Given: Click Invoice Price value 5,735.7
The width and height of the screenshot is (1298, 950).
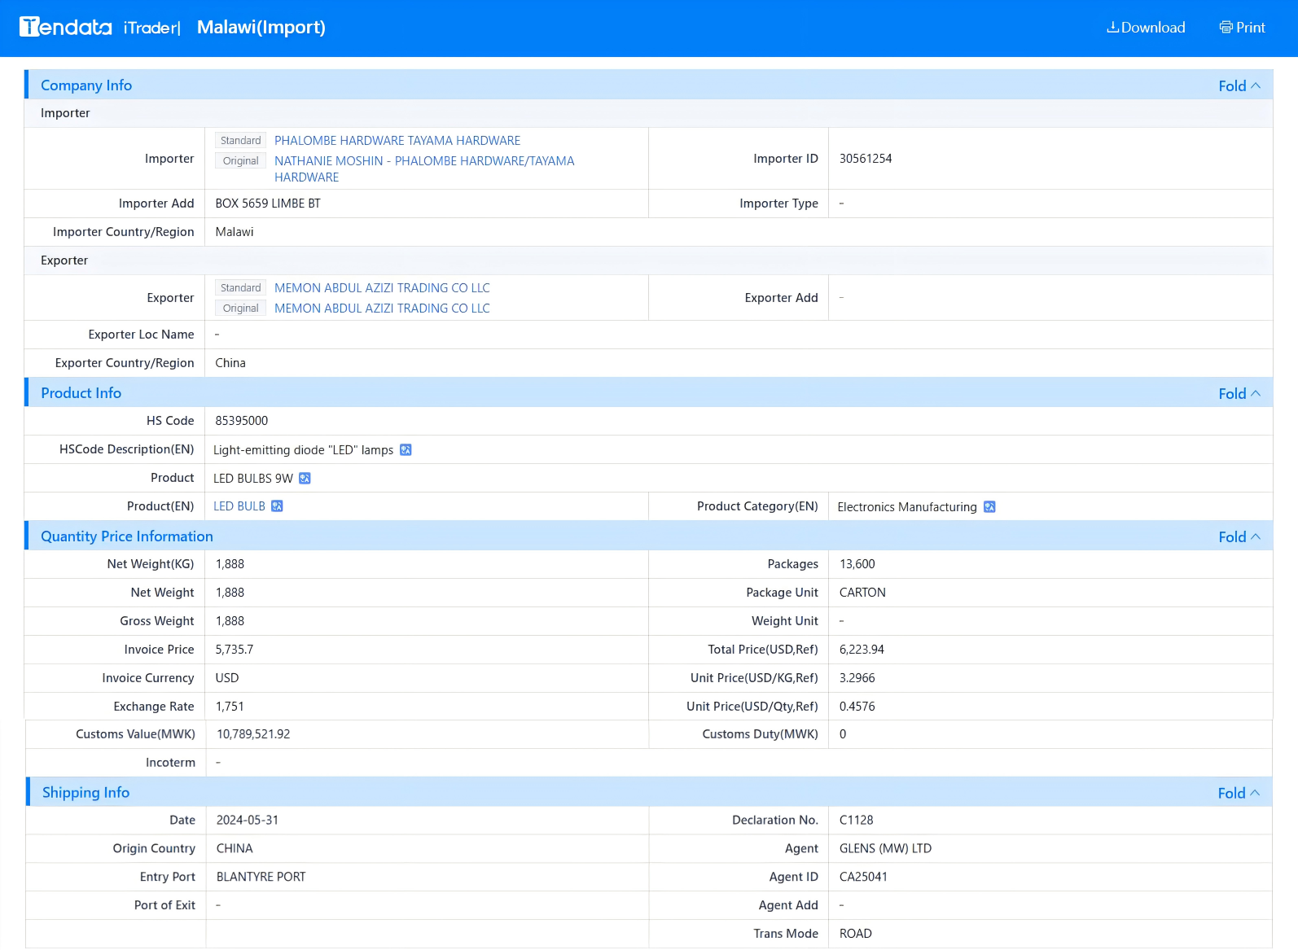Looking at the screenshot, I should [x=235, y=650].
